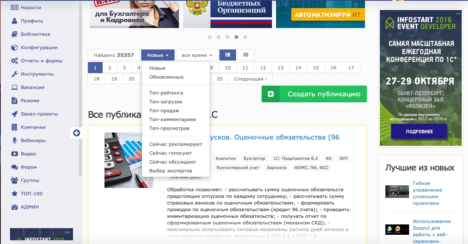
Task: Open the все время period dropdown
Action: click(197, 55)
